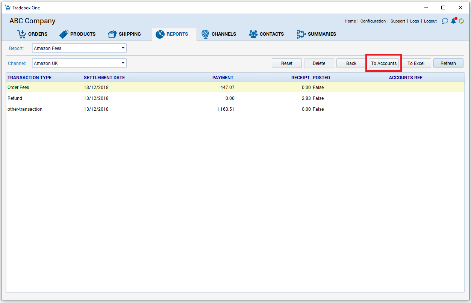This screenshot has width=471, height=303.
Task: Click the Summaries diagram icon
Action: 301,34
